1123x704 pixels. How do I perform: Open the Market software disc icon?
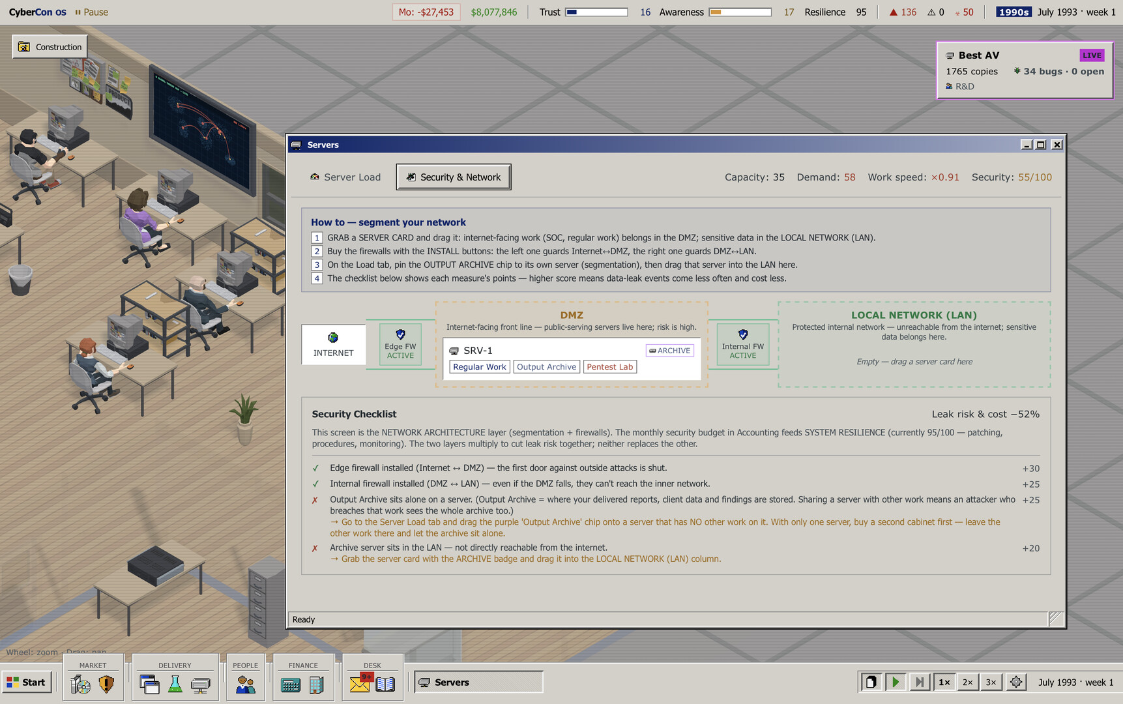[81, 684]
